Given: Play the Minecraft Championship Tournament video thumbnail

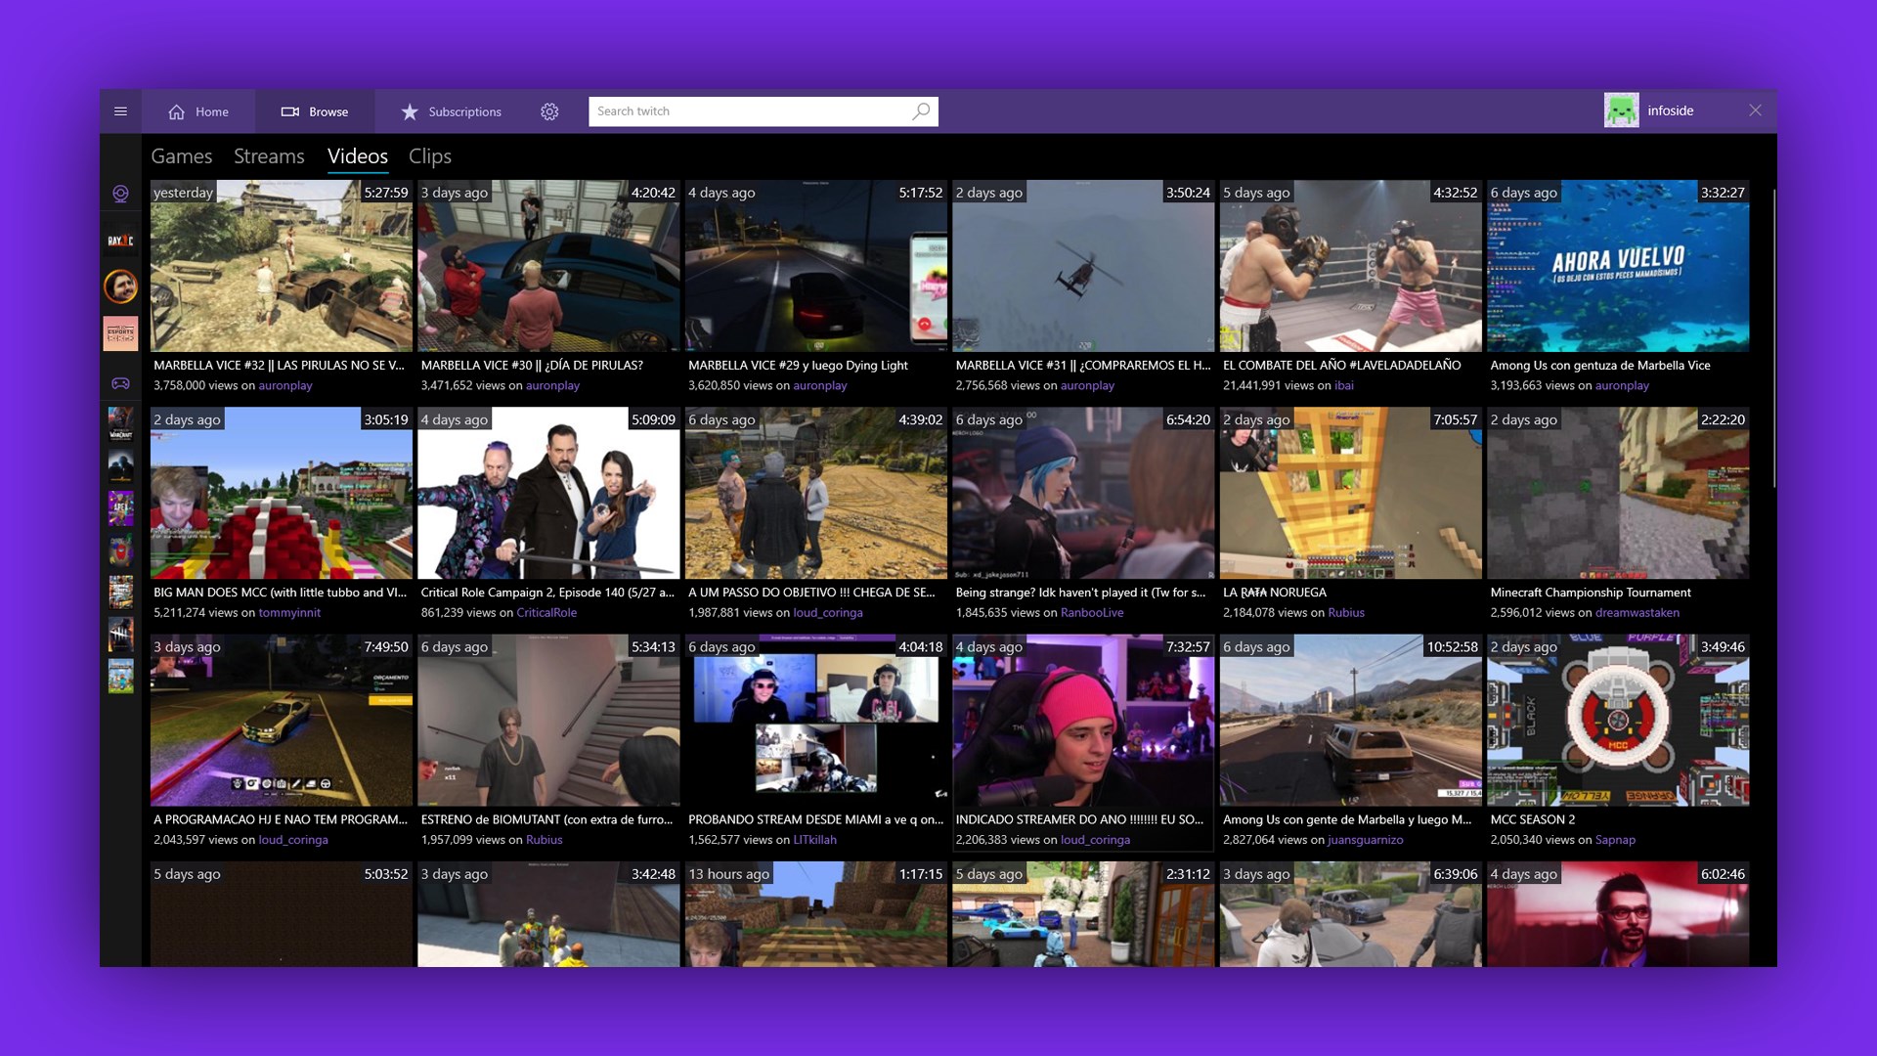Looking at the screenshot, I should [1618, 494].
